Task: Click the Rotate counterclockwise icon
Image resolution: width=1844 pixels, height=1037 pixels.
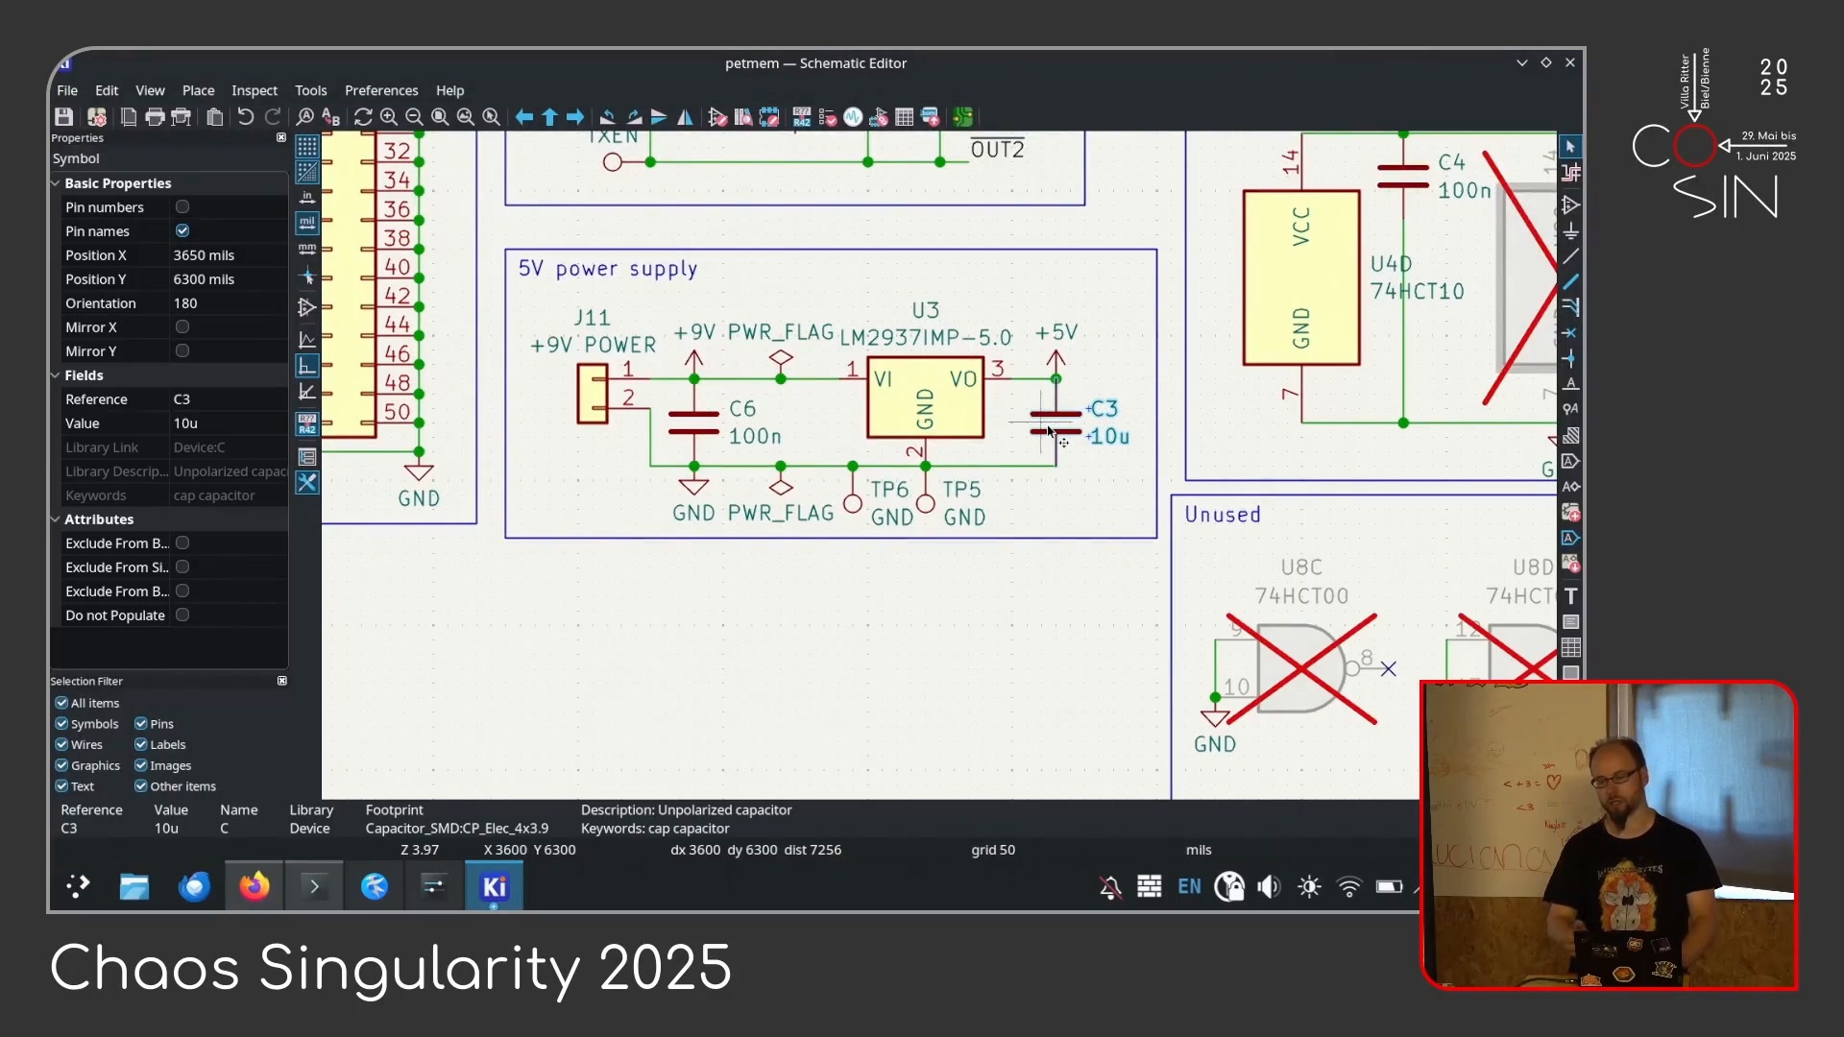Action: 607,117
